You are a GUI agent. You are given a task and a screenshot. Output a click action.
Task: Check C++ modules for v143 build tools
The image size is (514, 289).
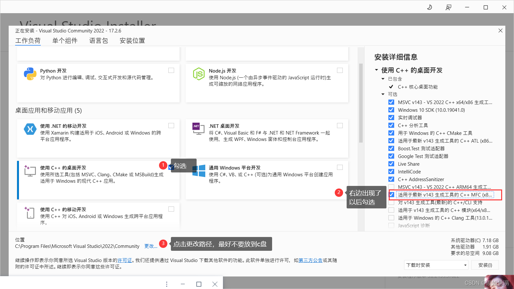(391, 210)
